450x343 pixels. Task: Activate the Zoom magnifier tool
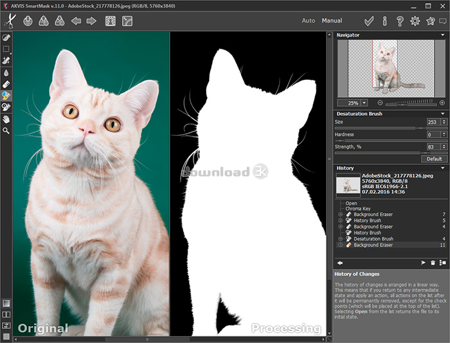(6, 131)
